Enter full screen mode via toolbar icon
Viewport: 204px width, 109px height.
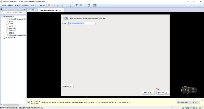click(x=85, y=5)
